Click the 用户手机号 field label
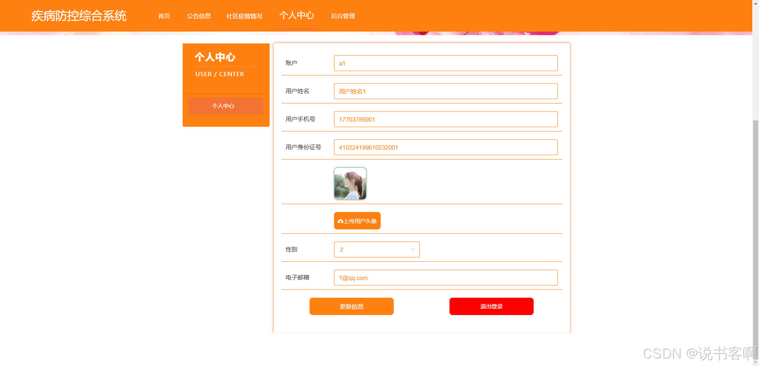Image resolution: width=759 pixels, height=366 pixels. pyautogui.click(x=300, y=119)
